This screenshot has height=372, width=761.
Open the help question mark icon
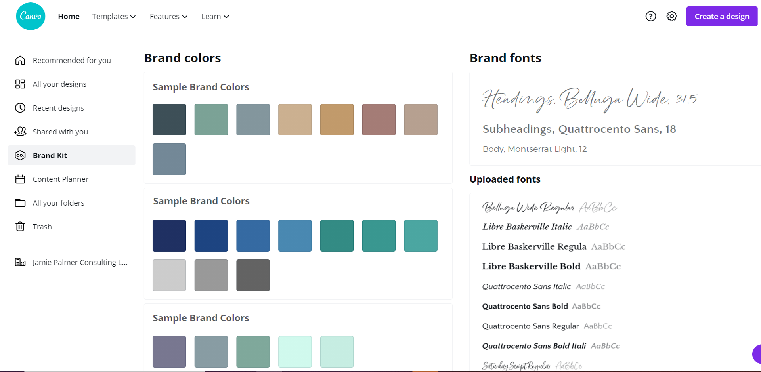click(x=650, y=16)
